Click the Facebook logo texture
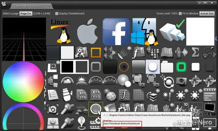 tap(116, 32)
